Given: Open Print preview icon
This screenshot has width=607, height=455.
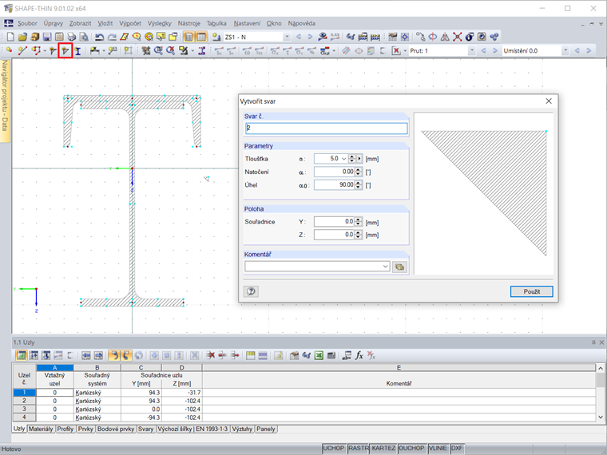Looking at the screenshot, I should (x=84, y=37).
